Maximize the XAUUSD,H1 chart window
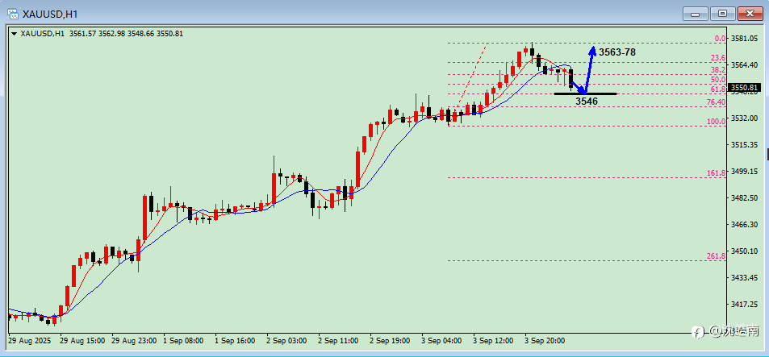Screen dimensions: 769x357 click(x=722, y=14)
